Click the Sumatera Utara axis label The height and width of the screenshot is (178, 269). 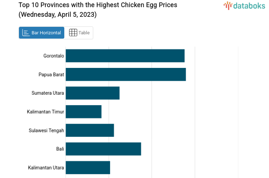48,93
